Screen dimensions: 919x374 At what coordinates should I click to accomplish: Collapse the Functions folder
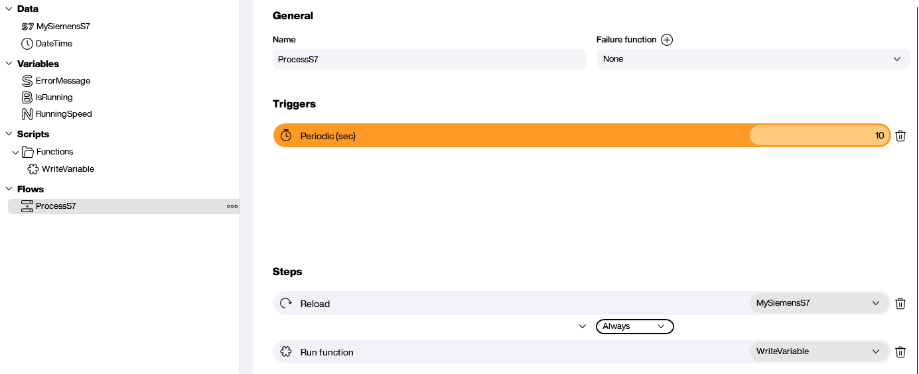15,153
